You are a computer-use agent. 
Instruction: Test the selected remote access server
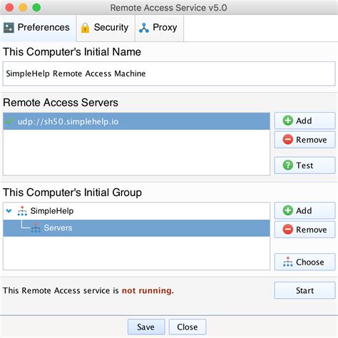tap(304, 165)
